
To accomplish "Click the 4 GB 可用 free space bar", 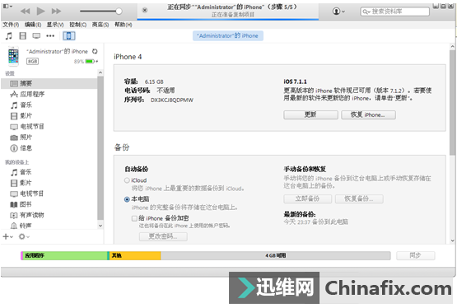I will pos(275,255).
